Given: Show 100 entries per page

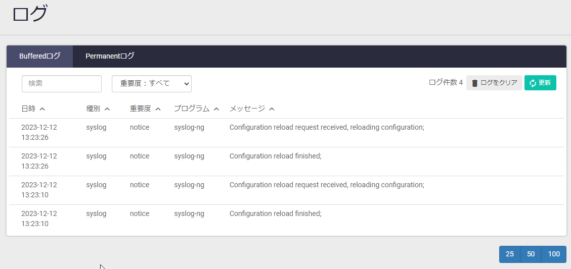Looking at the screenshot, I should coord(554,254).
